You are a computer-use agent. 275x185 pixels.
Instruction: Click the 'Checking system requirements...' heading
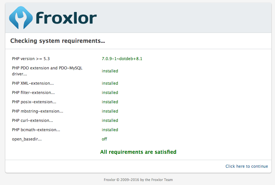click(x=58, y=41)
